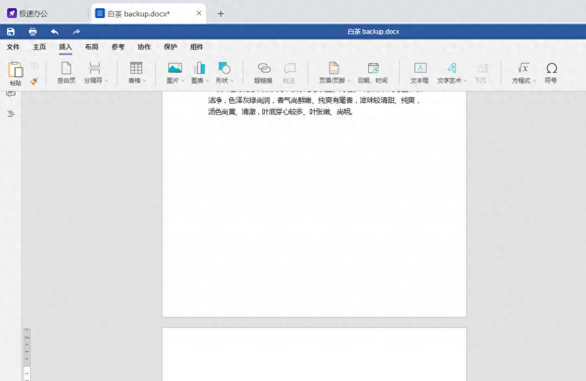586x381 pixels.
Task: Add a hyperlink with 超链接
Action: [x=263, y=73]
